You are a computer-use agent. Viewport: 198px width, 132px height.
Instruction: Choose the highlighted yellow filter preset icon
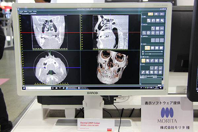[x=148, y=48]
